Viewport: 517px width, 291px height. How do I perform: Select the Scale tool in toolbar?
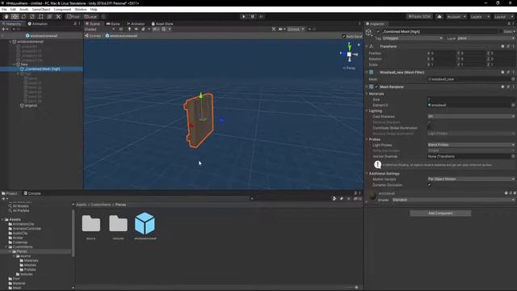[x=32, y=16]
